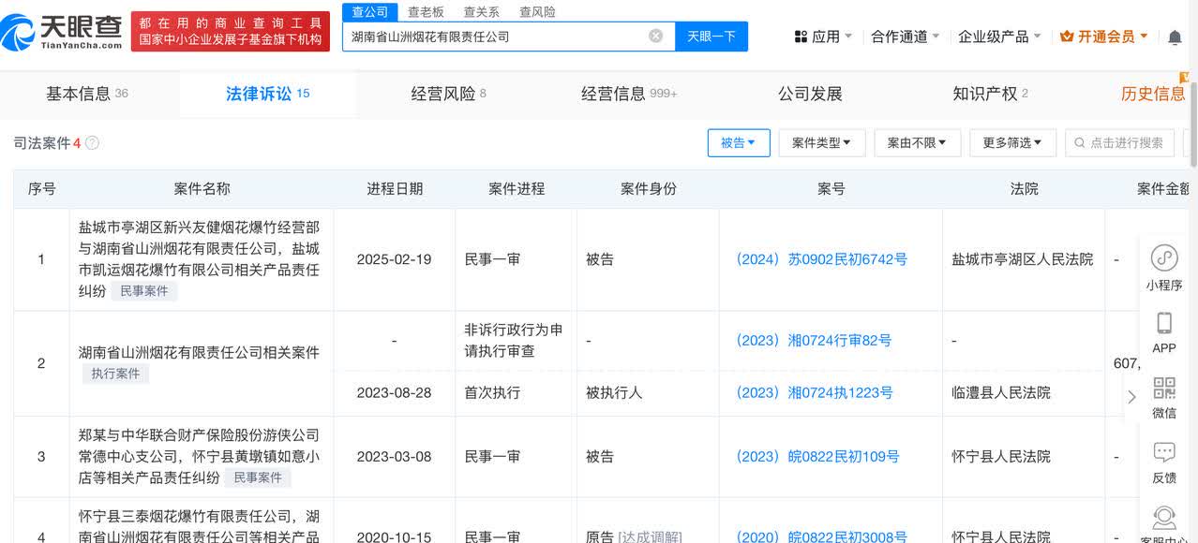Open the 经营信息 tab
The image size is (1198, 543).
click(629, 94)
